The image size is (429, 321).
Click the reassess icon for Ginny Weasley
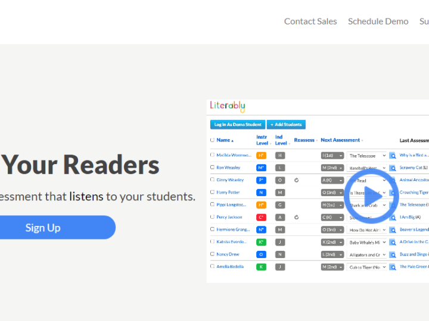tap(296, 180)
